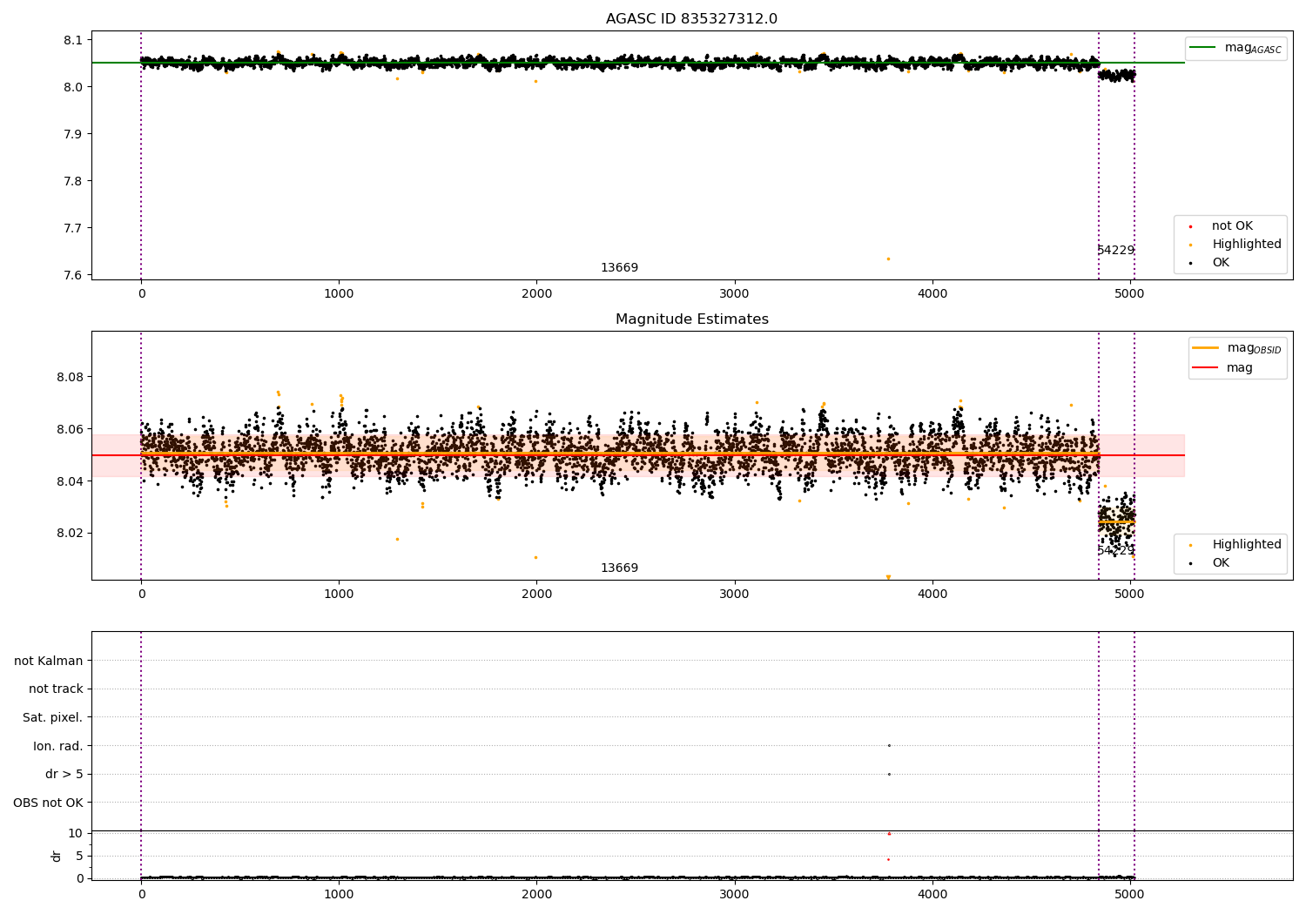Click the red 'not OK' legend marker

click(x=1190, y=226)
